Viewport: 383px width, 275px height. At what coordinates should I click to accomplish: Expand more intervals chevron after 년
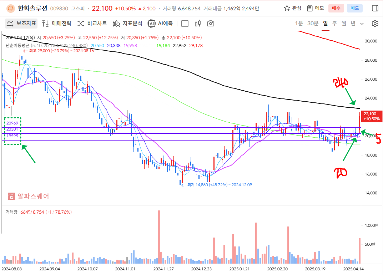click(362, 24)
